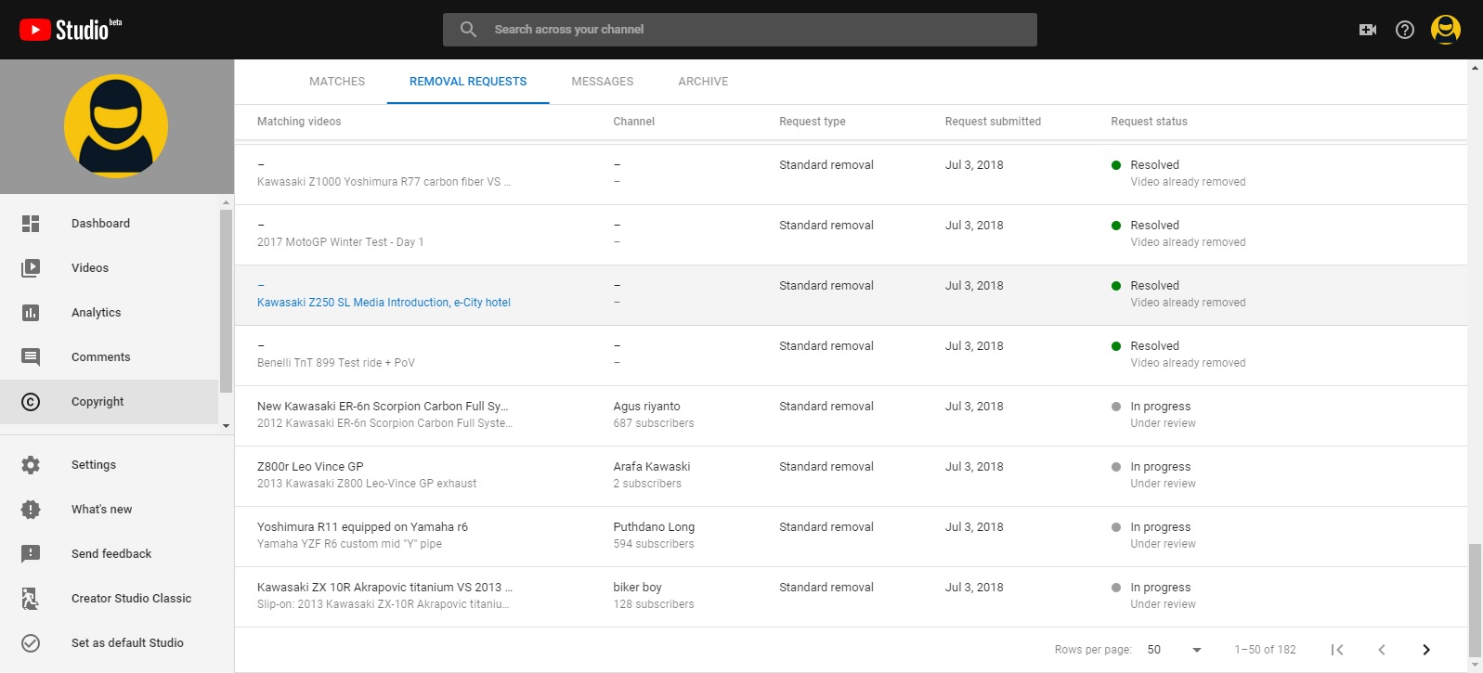This screenshot has height=673, width=1483.
Task: Click the Request submitted column header
Action: [x=993, y=122]
